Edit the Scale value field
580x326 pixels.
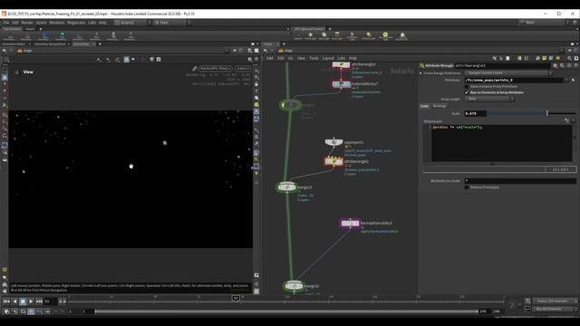[x=475, y=113]
